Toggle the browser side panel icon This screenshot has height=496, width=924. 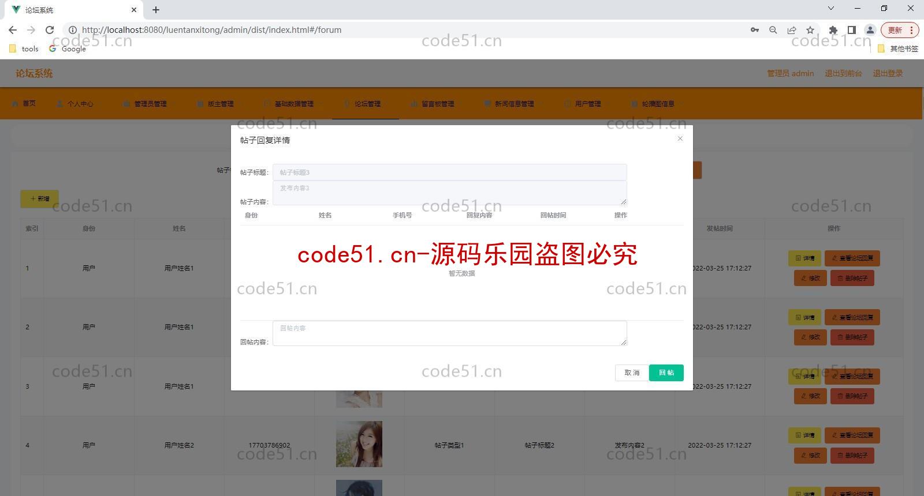[x=851, y=30]
